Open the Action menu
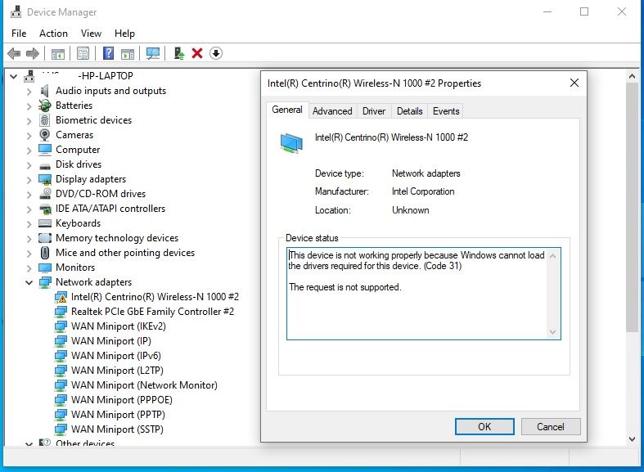Screen dimensions: 644x472 (53, 34)
